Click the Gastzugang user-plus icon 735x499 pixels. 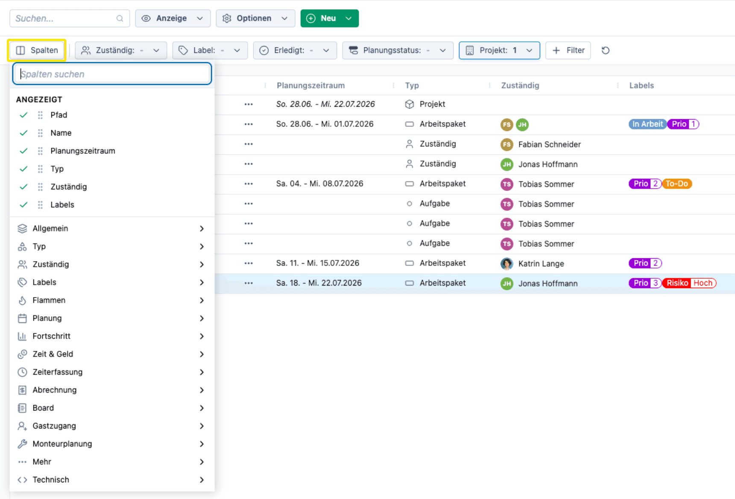click(22, 426)
